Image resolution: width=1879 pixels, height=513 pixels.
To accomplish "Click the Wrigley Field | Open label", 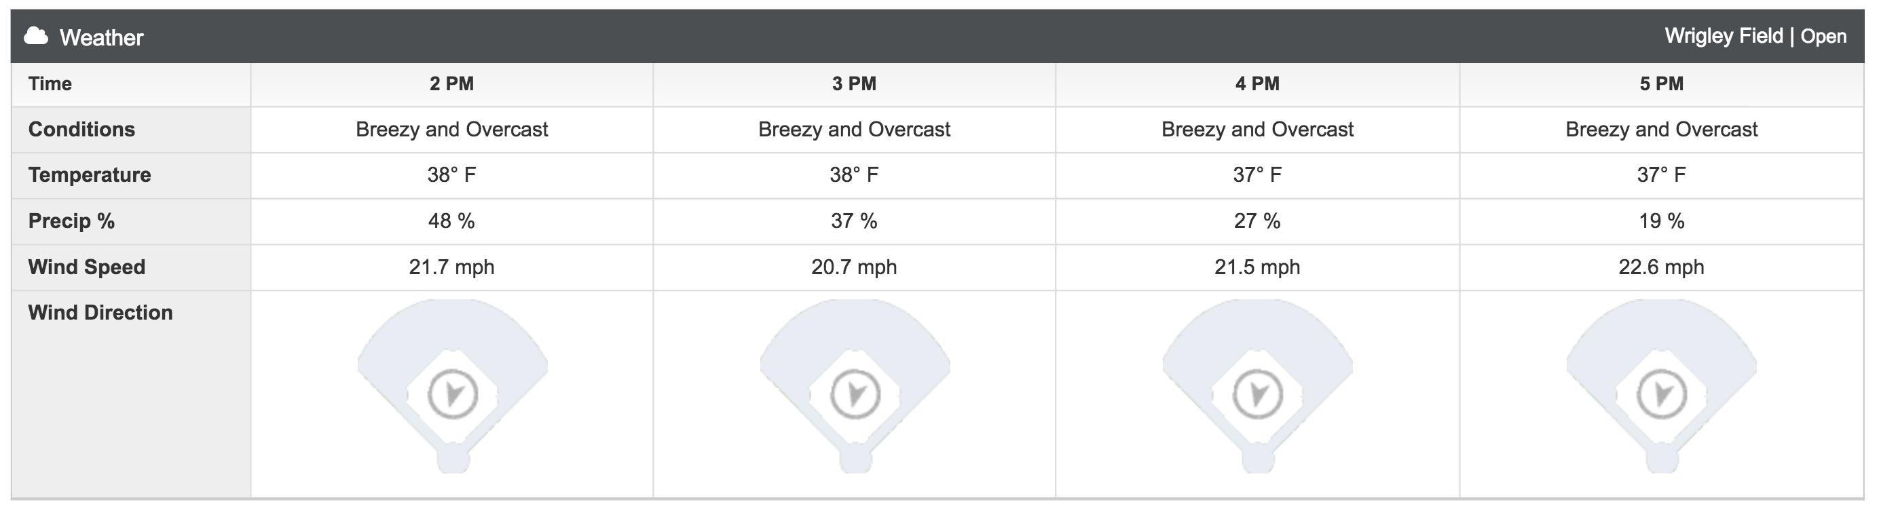I will click(x=1755, y=36).
